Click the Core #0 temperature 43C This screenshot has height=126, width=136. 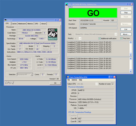pyautogui.click(x=96, y=118)
